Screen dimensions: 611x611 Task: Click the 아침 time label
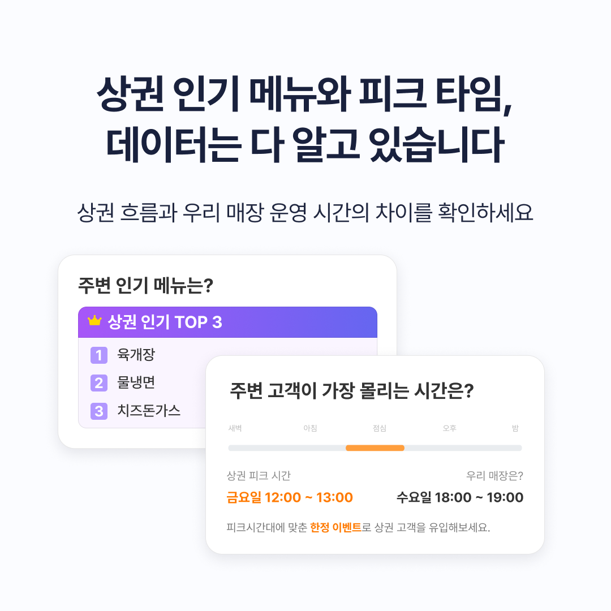click(x=310, y=428)
